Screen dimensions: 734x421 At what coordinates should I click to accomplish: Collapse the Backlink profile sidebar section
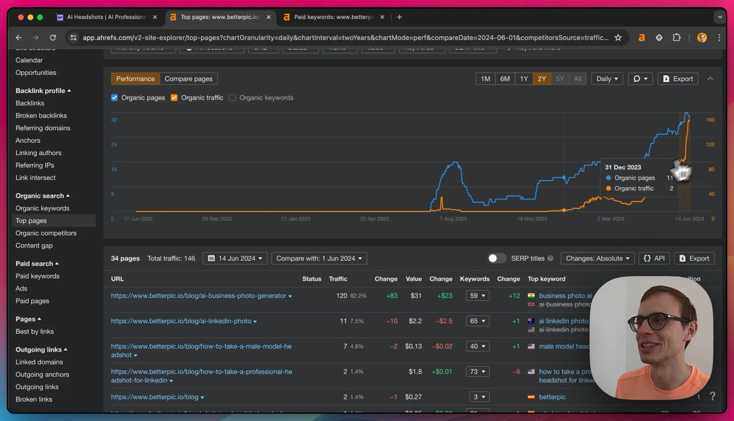[x=43, y=91]
